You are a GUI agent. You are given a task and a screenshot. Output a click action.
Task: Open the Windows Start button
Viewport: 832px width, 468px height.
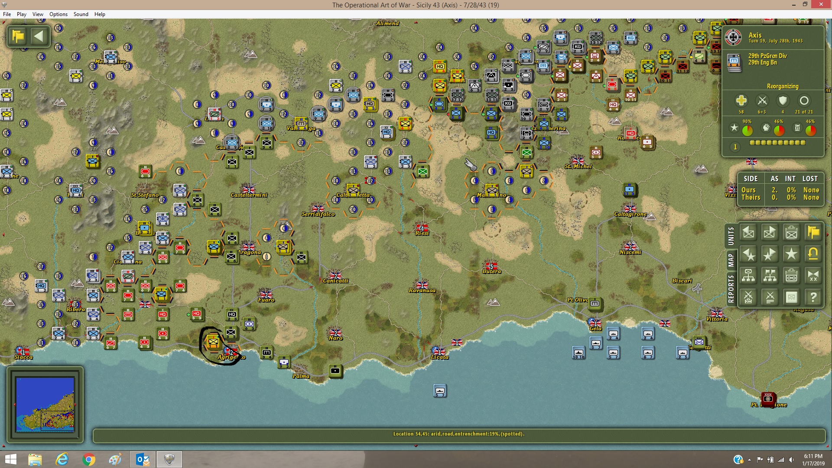[10, 459]
